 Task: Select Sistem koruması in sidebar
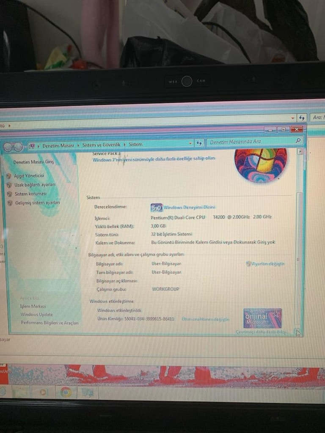point(30,194)
